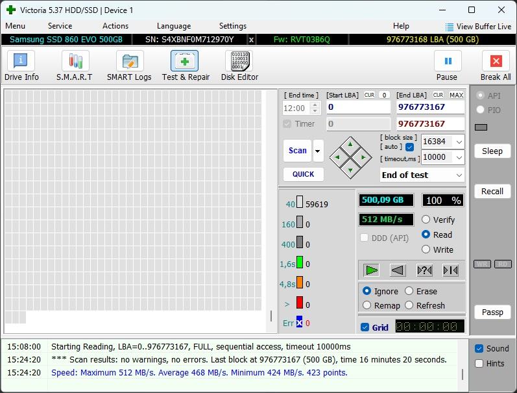
Task: Choose Refresh error action
Action: click(409, 305)
